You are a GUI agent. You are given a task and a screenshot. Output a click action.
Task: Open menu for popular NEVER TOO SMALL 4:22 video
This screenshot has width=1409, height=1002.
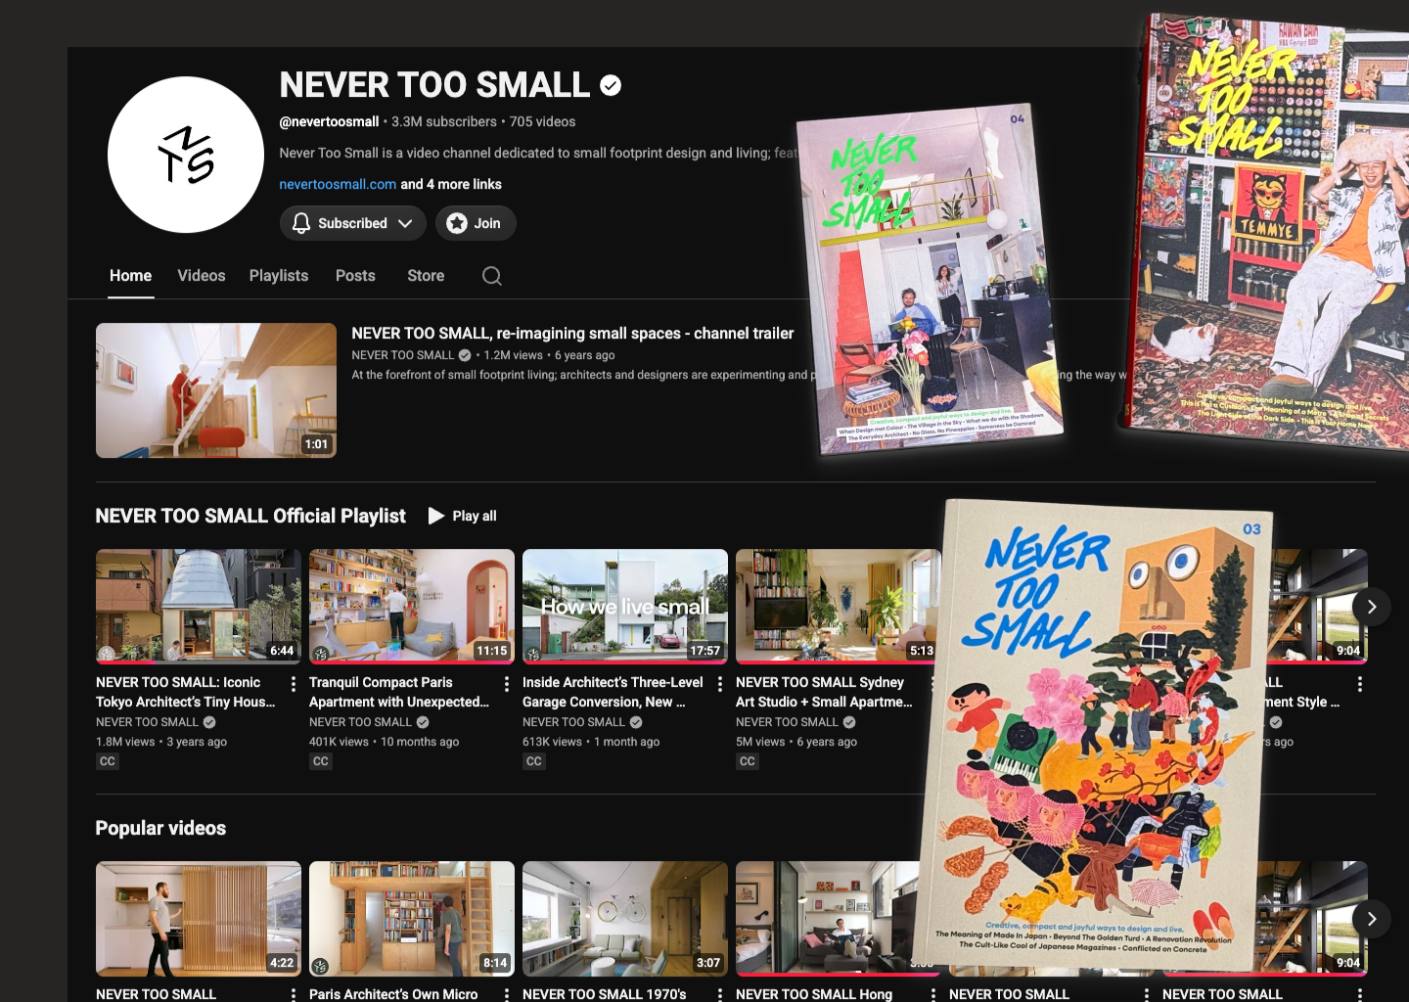coord(294,994)
